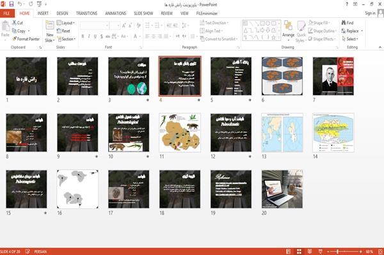Select slide 11 fossil map thumbnail

click(180, 132)
